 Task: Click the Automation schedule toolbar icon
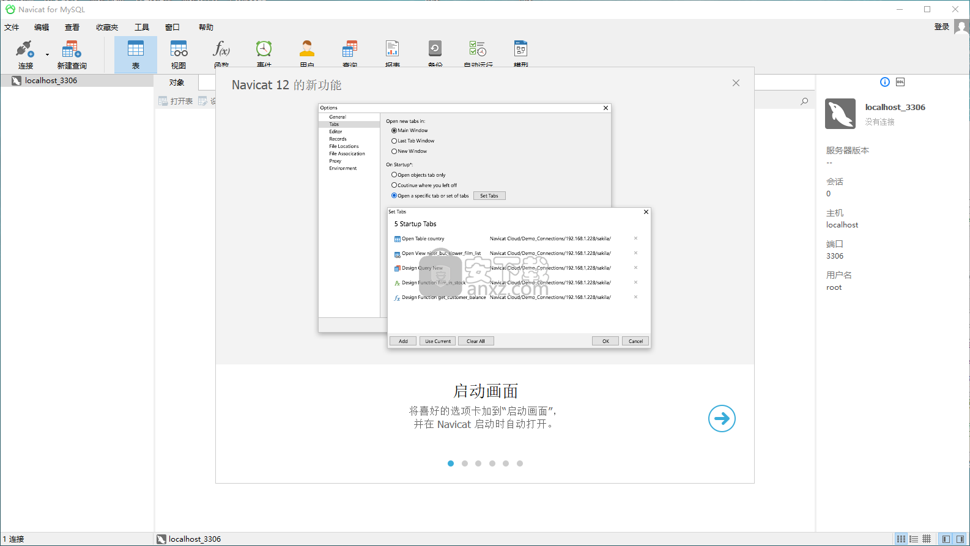[478, 49]
